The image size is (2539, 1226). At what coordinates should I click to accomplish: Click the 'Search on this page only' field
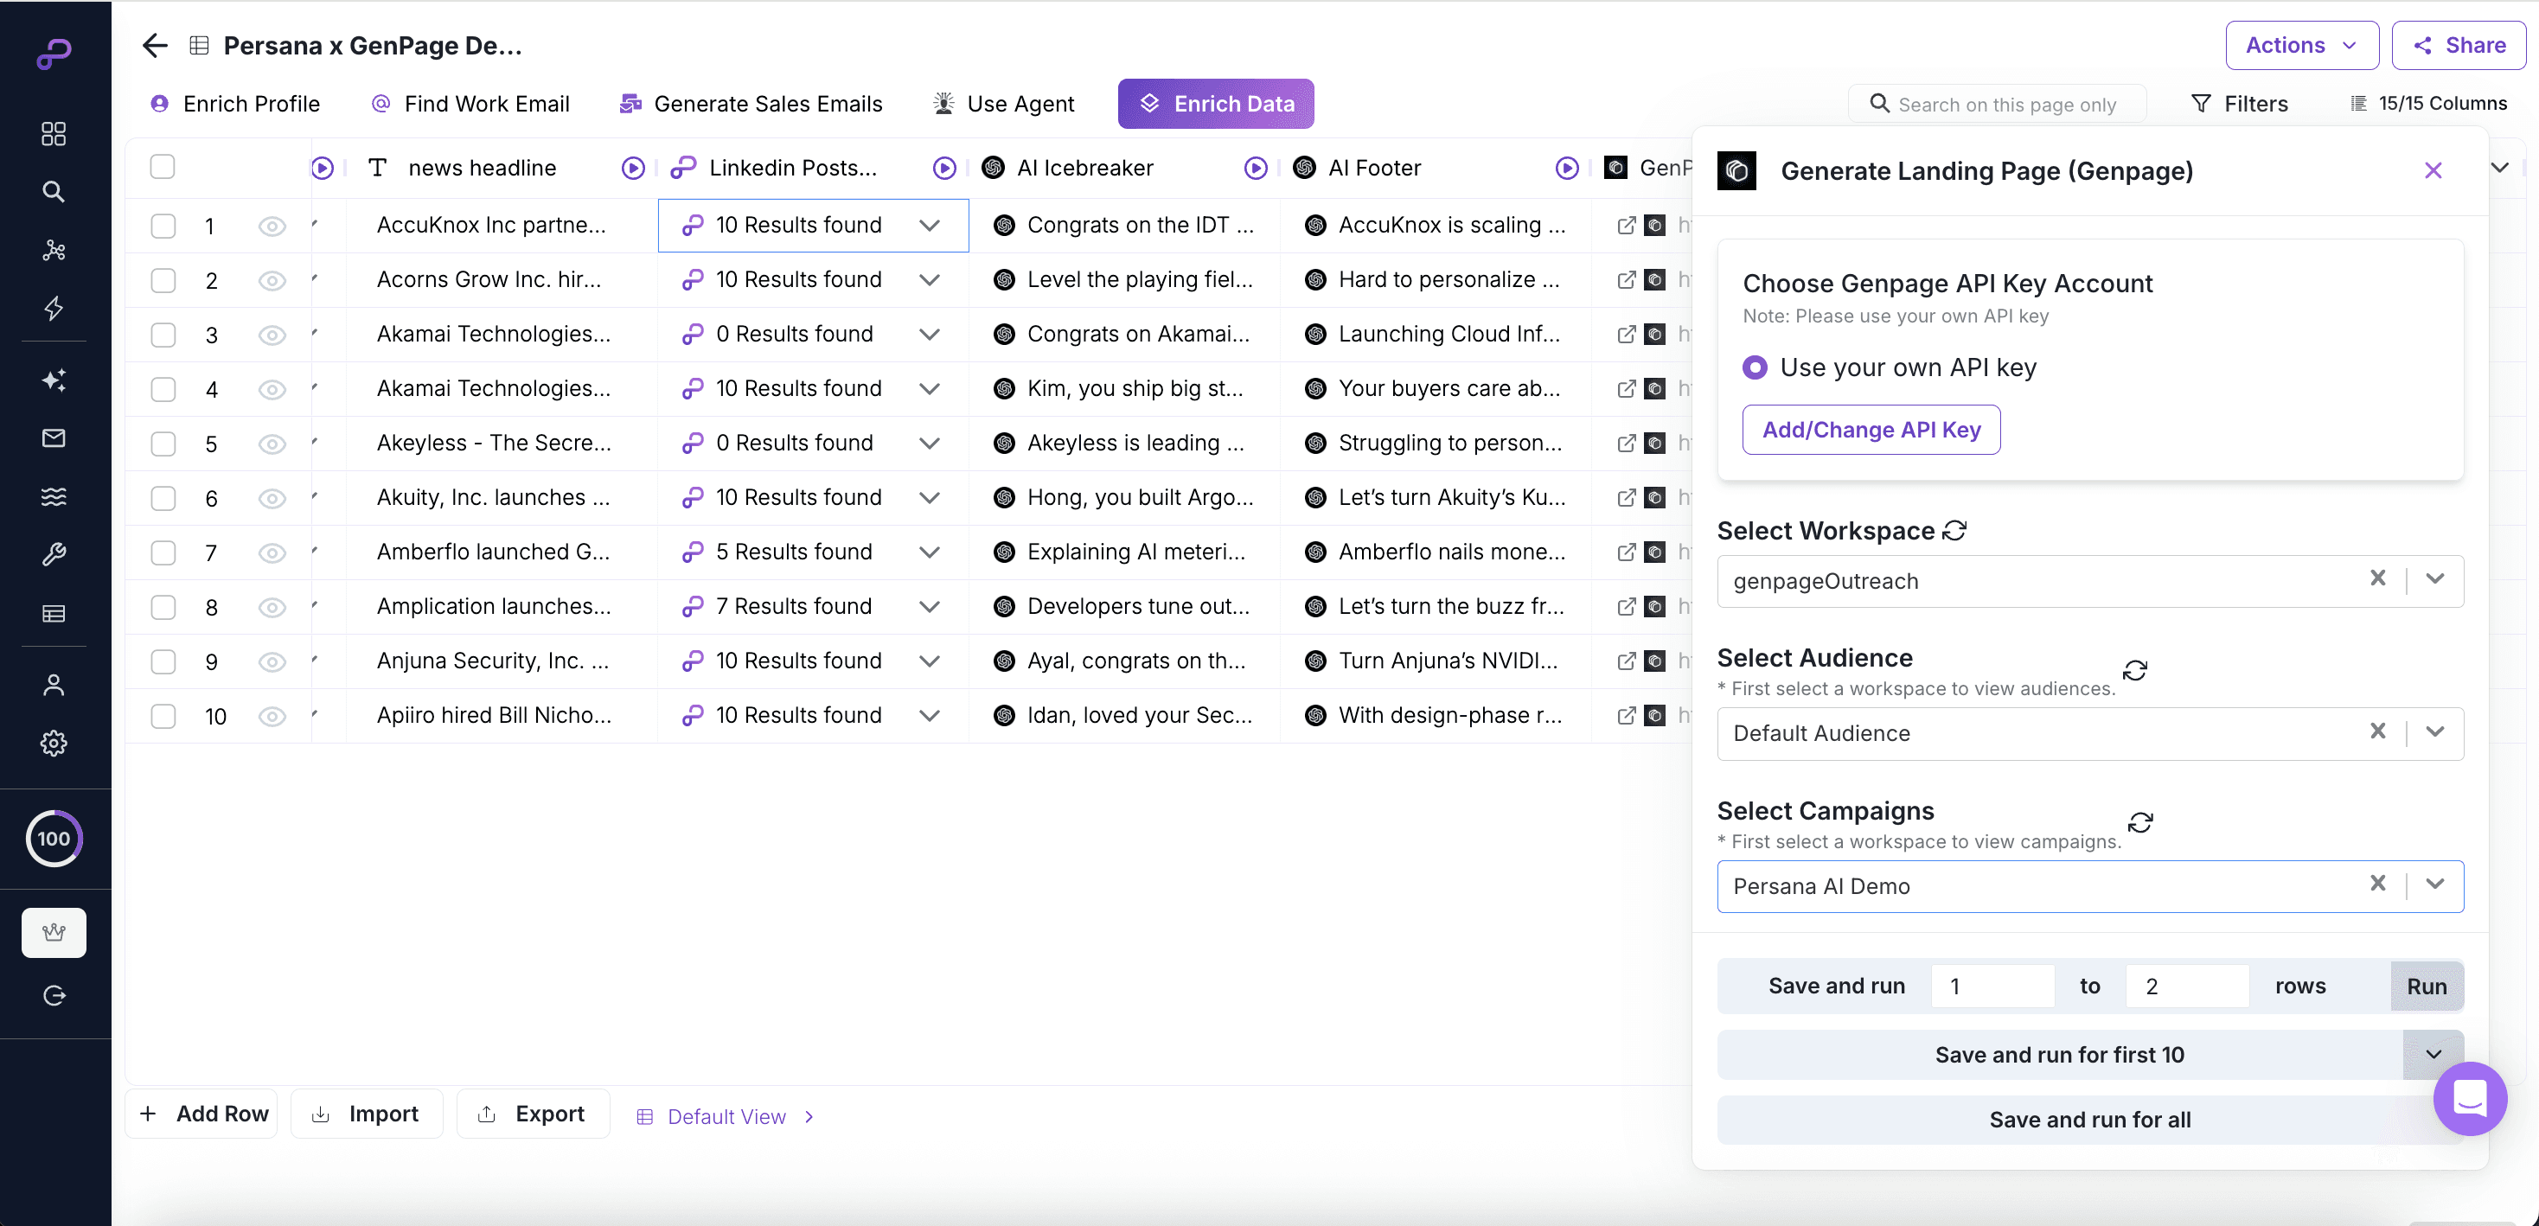pos(2007,105)
